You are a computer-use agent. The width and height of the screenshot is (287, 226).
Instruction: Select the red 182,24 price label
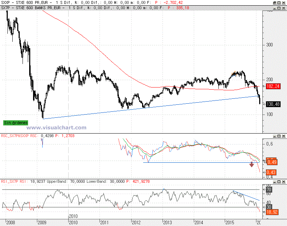tap(273, 86)
